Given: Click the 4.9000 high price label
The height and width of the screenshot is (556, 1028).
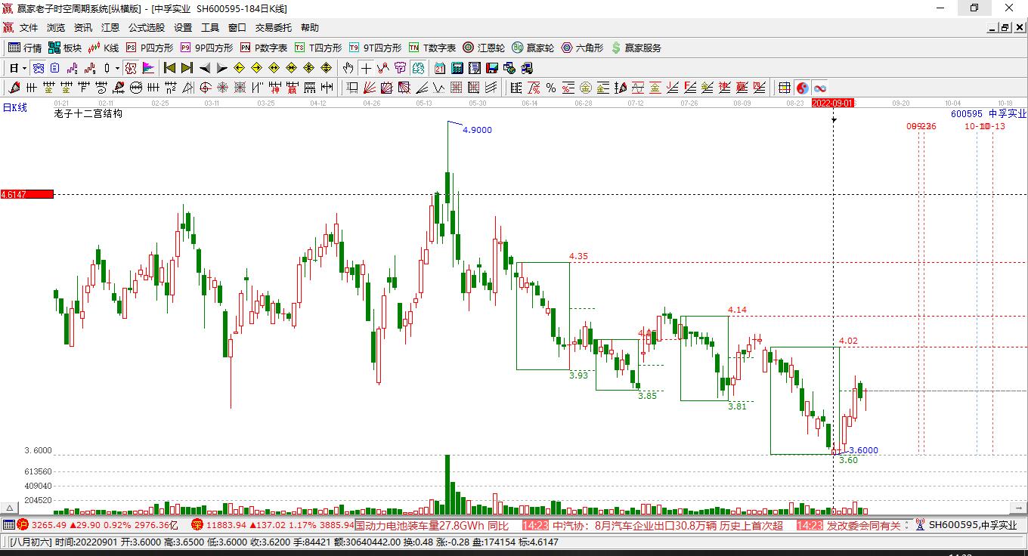Looking at the screenshot, I should [477, 130].
